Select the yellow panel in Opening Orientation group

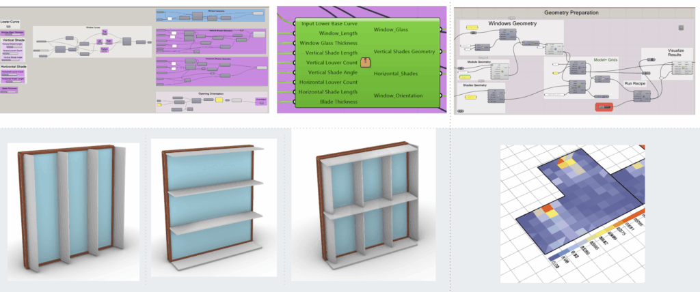coord(220,100)
